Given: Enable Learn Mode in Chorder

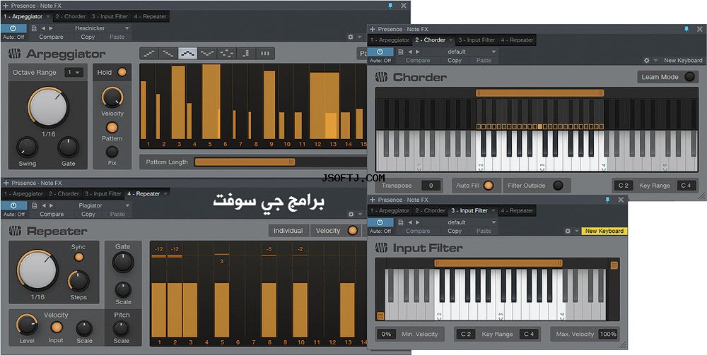Looking at the screenshot, I should coord(689,77).
